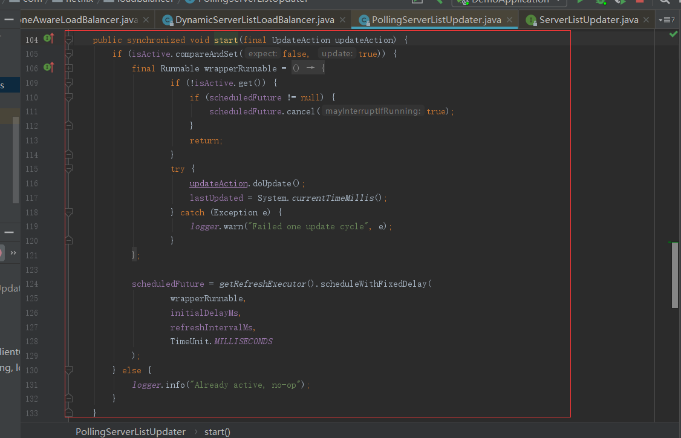Click the start() breadcrumb
The image size is (681, 438).
217,431
